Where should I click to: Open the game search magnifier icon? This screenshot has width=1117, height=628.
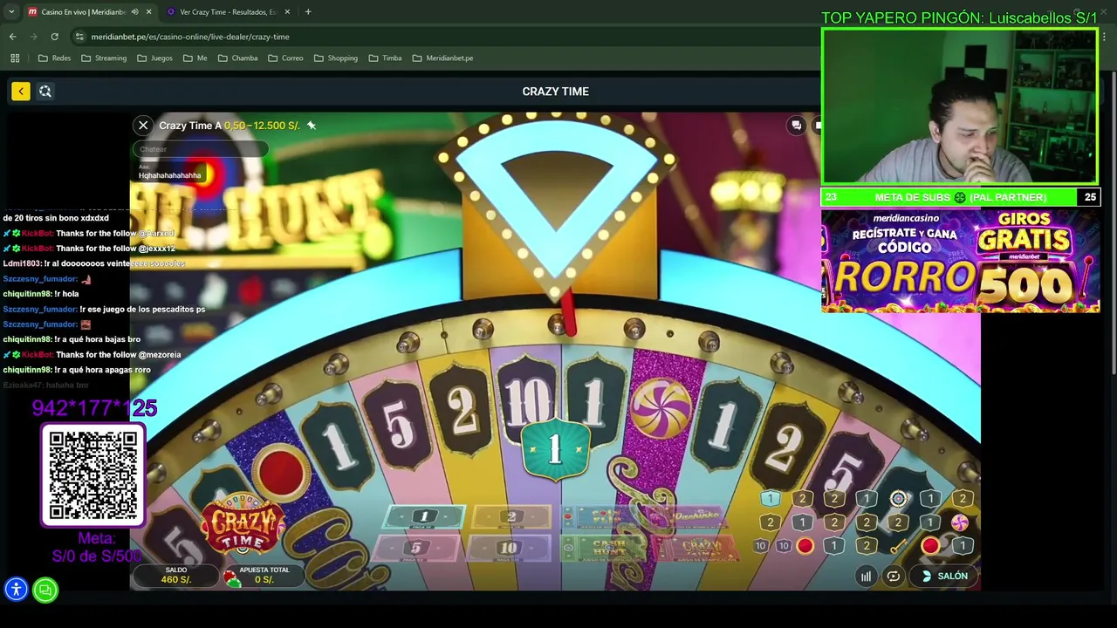click(45, 91)
